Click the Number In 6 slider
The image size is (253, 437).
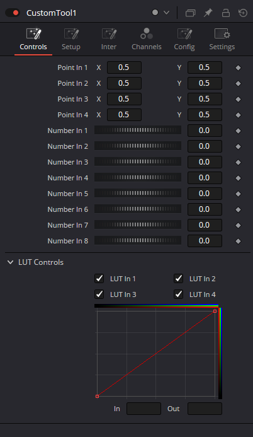click(x=138, y=209)
